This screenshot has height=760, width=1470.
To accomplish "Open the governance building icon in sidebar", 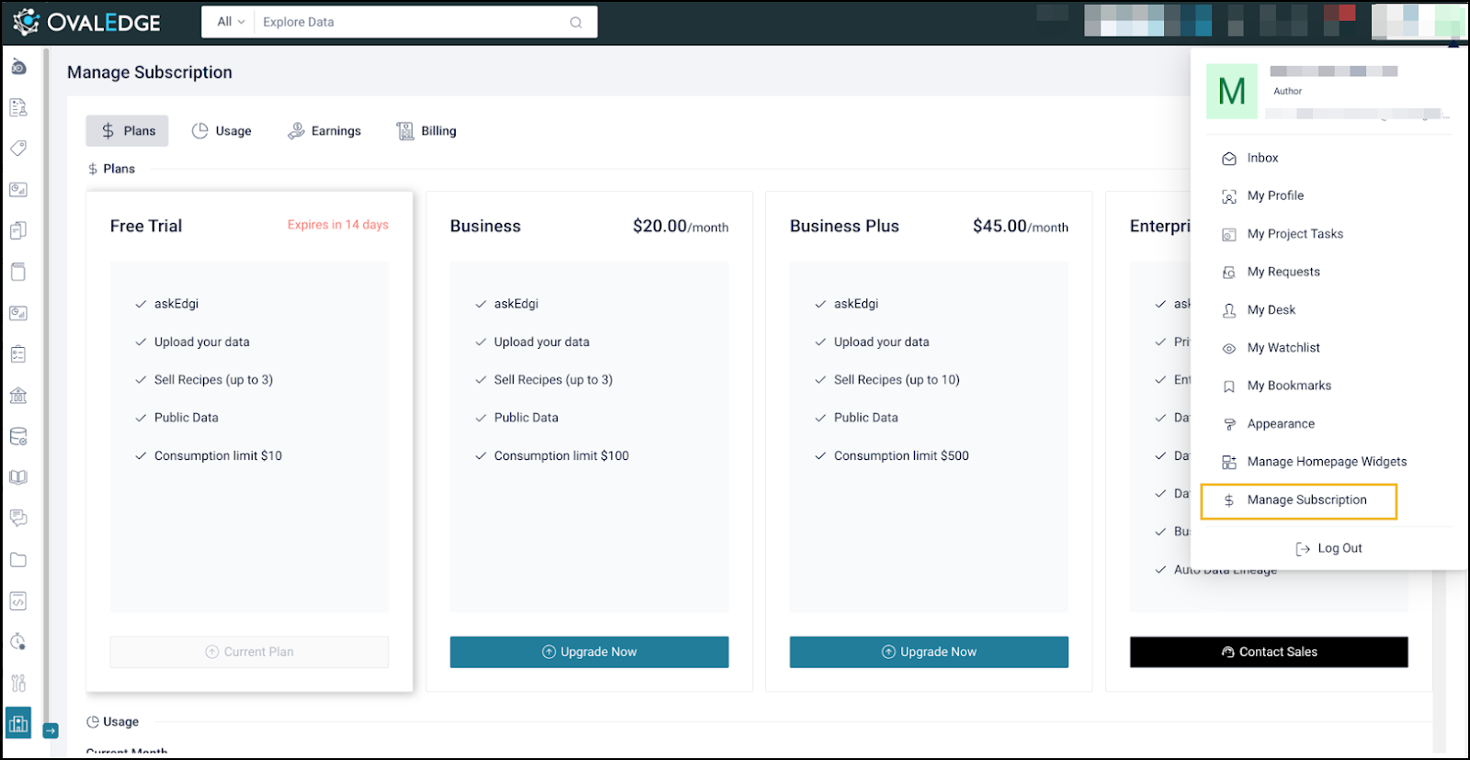I will click(x=18, y=396).
